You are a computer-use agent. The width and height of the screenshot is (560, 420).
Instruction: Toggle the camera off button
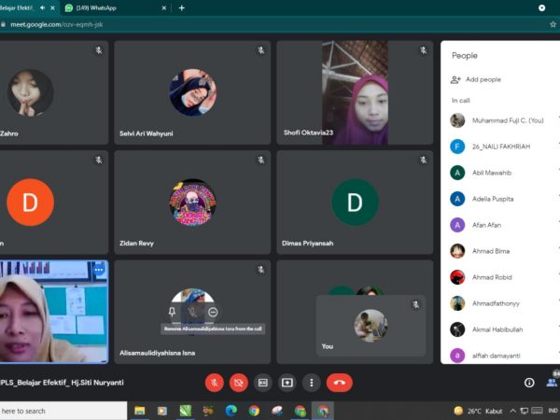tap(239, 382)
